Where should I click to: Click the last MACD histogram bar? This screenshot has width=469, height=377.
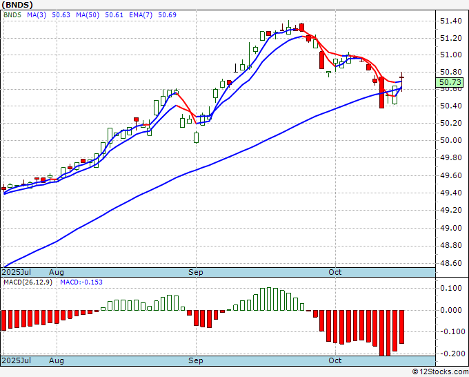click(x=401, y=327)
